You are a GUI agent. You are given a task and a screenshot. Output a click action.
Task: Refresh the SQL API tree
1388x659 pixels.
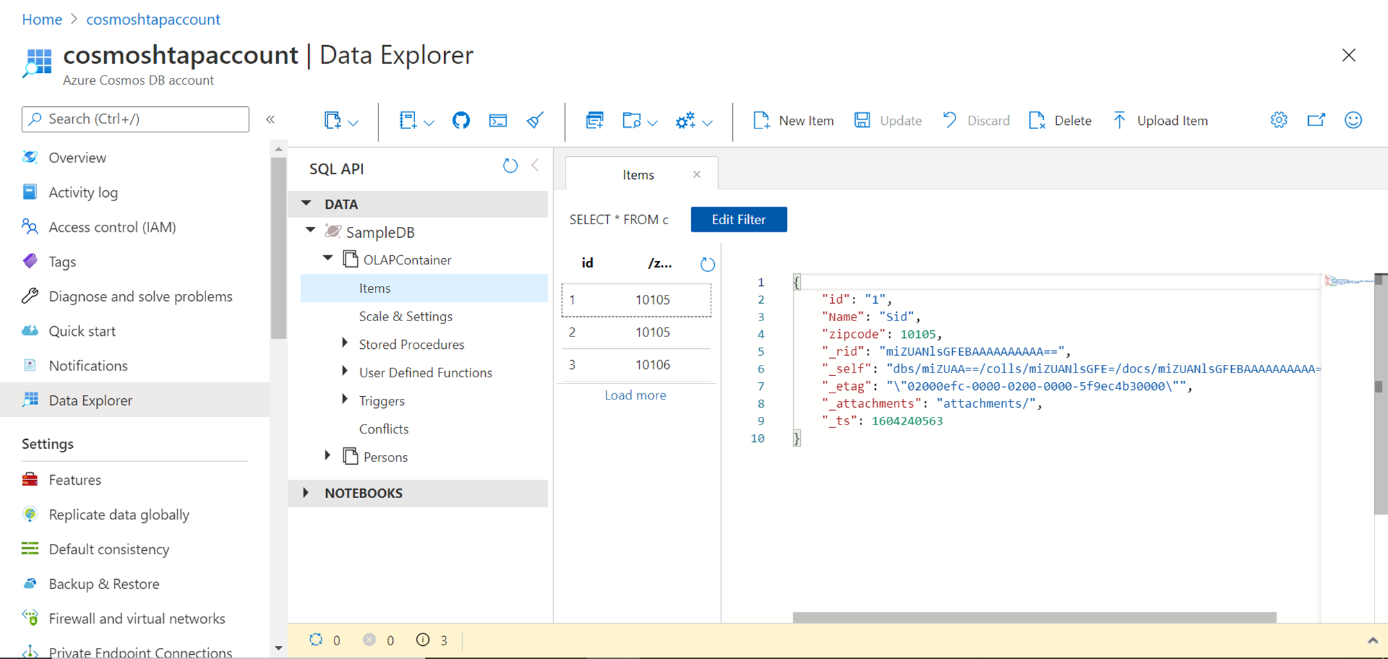pyautogui.click(x=510, y=166)
